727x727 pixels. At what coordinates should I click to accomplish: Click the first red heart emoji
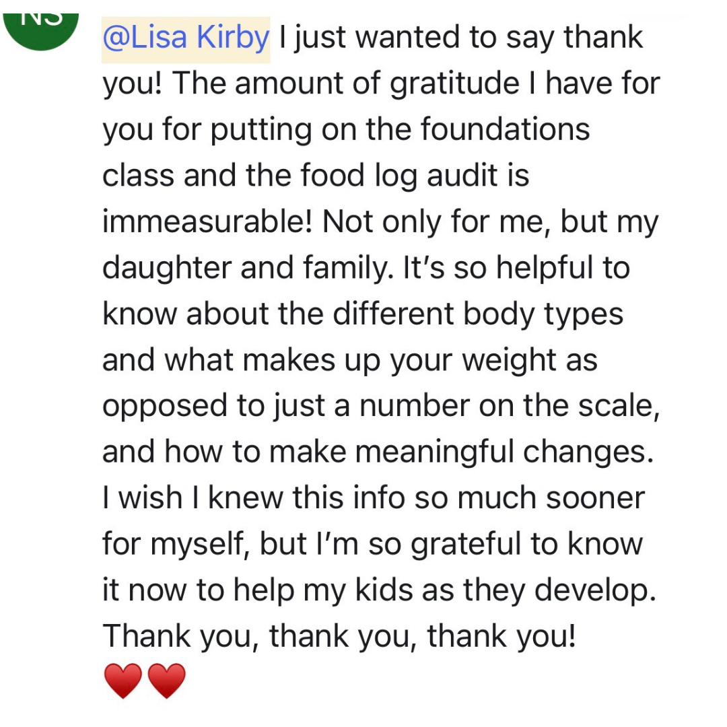[x=123, y=681]
